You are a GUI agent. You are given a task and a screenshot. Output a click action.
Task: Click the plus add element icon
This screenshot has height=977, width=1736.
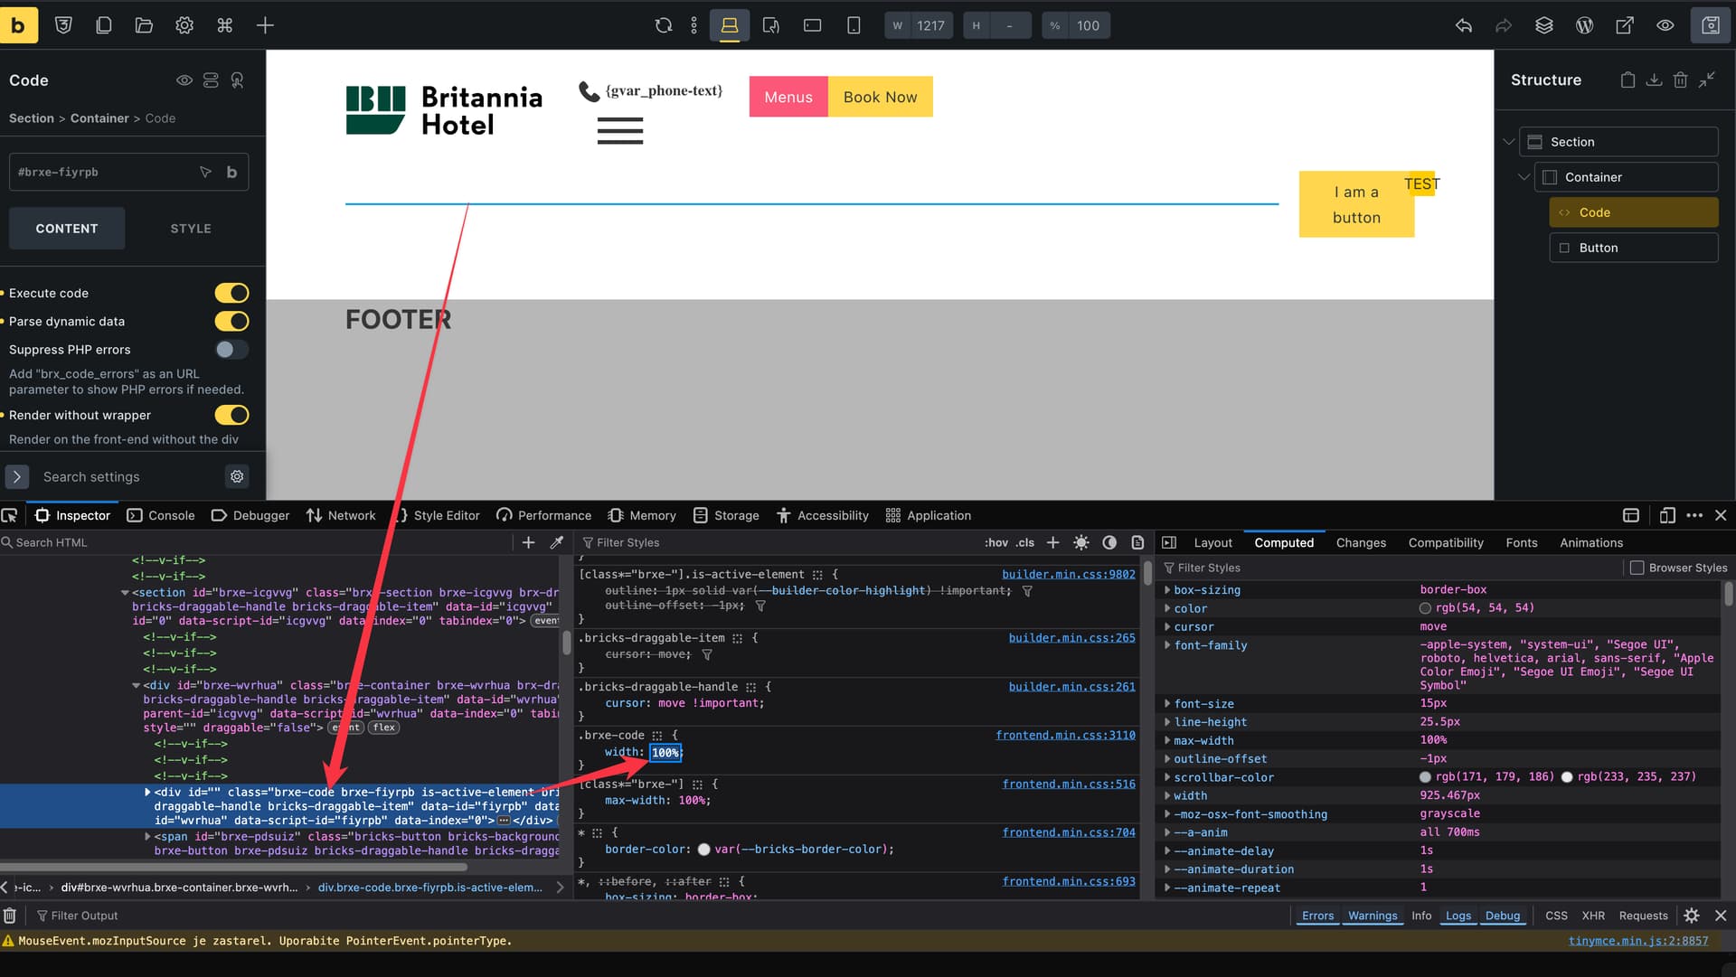click(x=265, y=25)
